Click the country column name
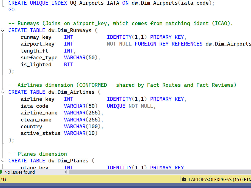251x188 pixels. 31,127
